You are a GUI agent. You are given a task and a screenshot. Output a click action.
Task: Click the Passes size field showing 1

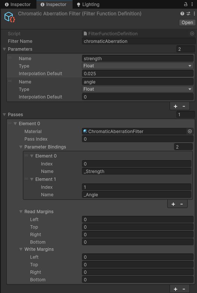186,115
